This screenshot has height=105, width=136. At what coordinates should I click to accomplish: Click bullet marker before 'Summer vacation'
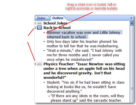(44, 33)
